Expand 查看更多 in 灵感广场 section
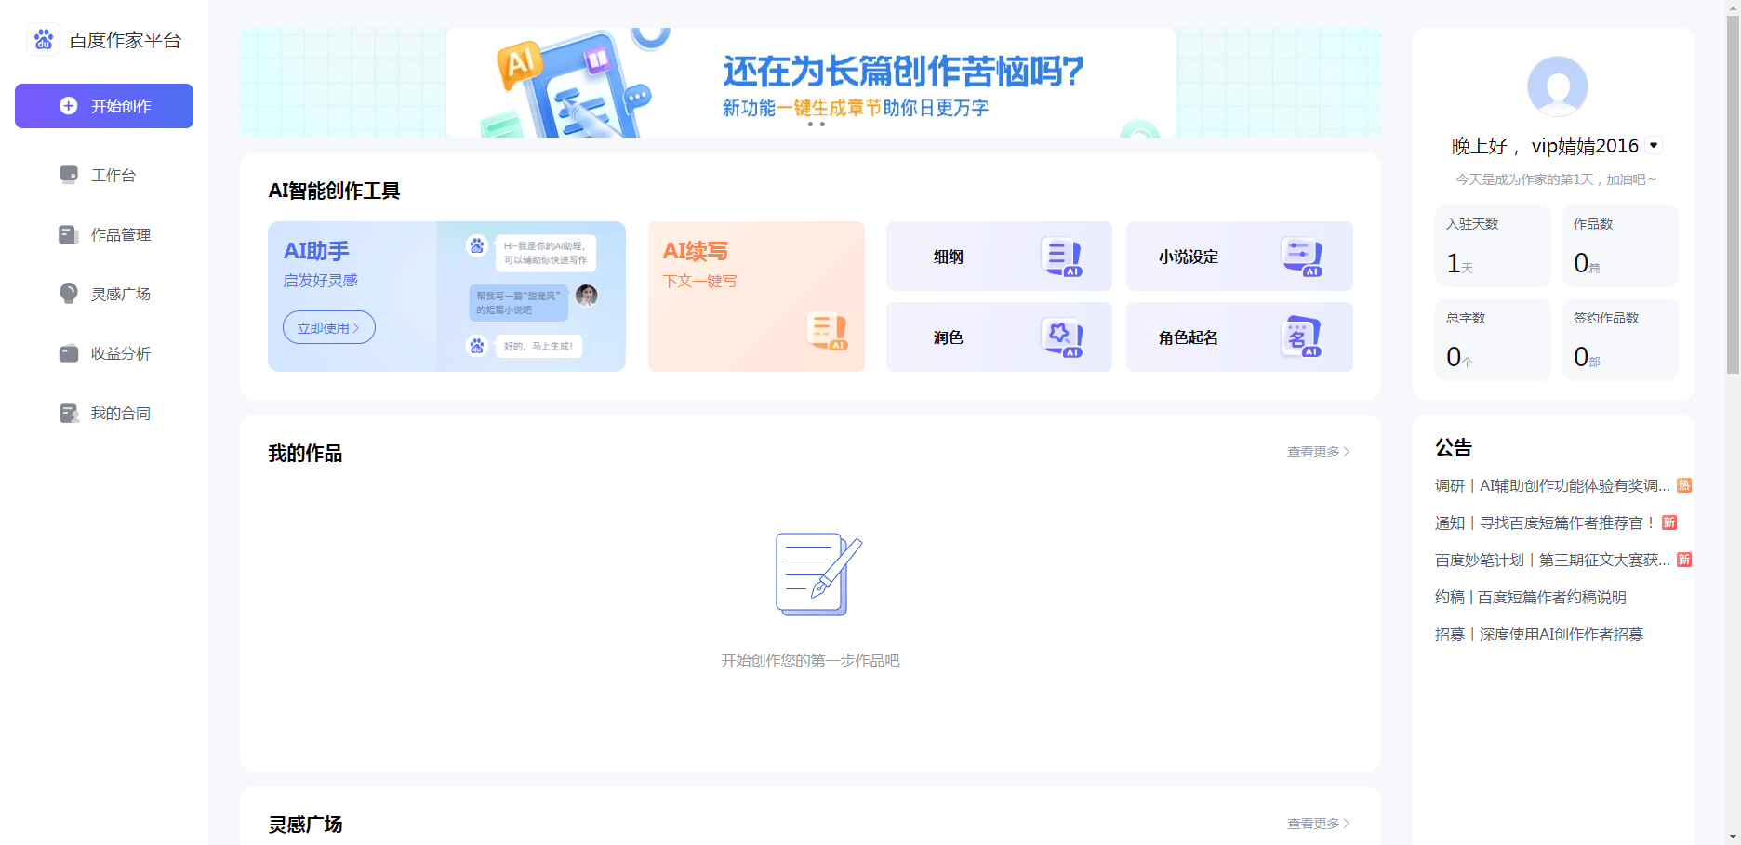This screenshot has width=1741, height=845. pos(1318,824)
